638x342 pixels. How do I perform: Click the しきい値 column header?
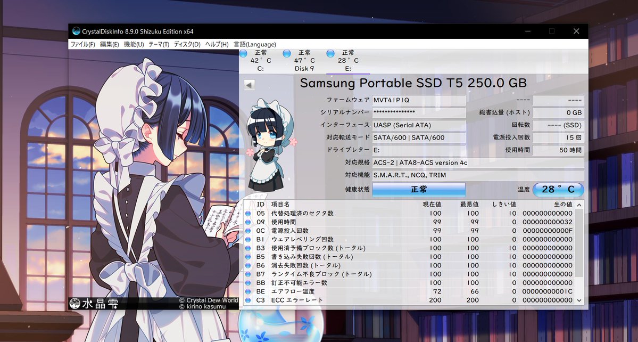click(504, 204)
